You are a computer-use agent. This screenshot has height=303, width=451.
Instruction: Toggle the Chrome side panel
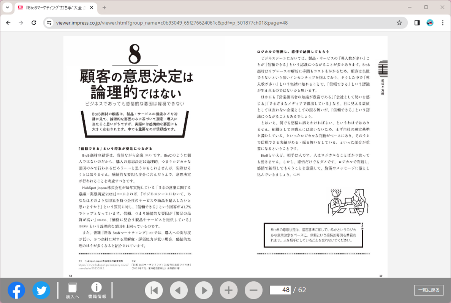417,23
